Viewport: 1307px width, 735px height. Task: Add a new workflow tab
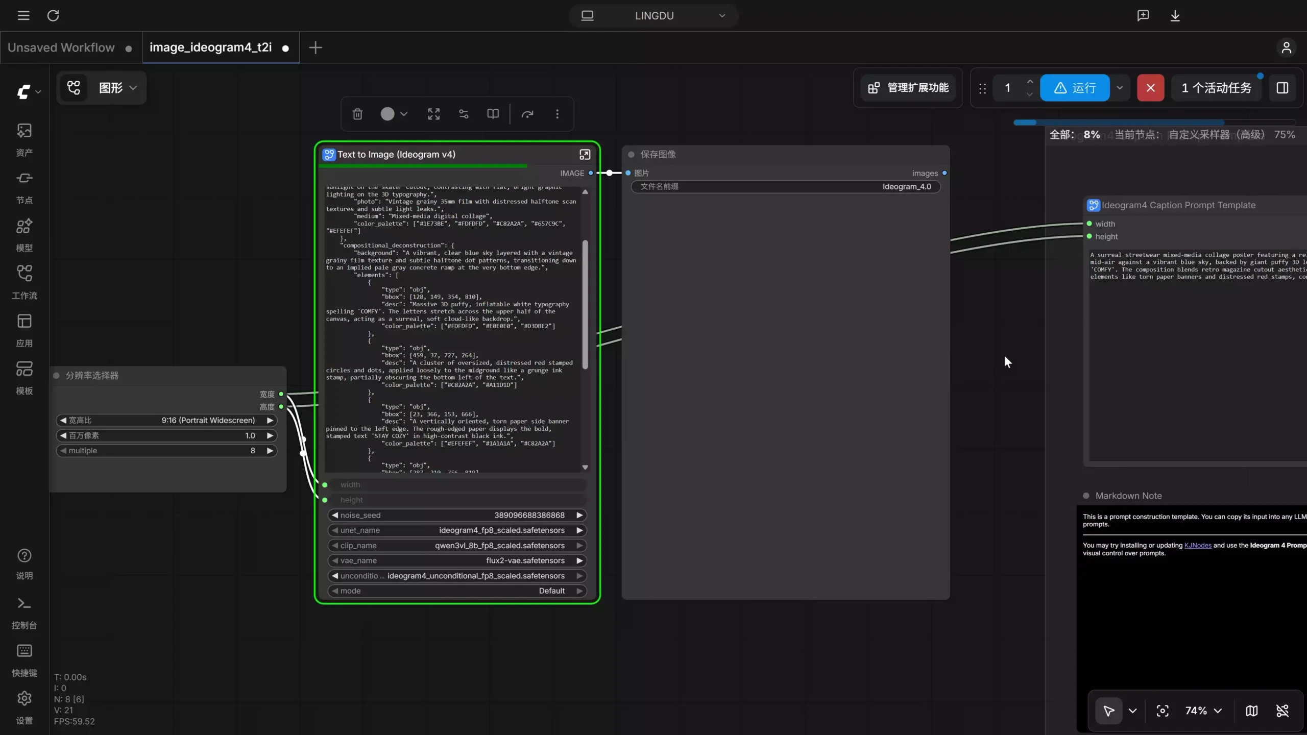[316, 47]
